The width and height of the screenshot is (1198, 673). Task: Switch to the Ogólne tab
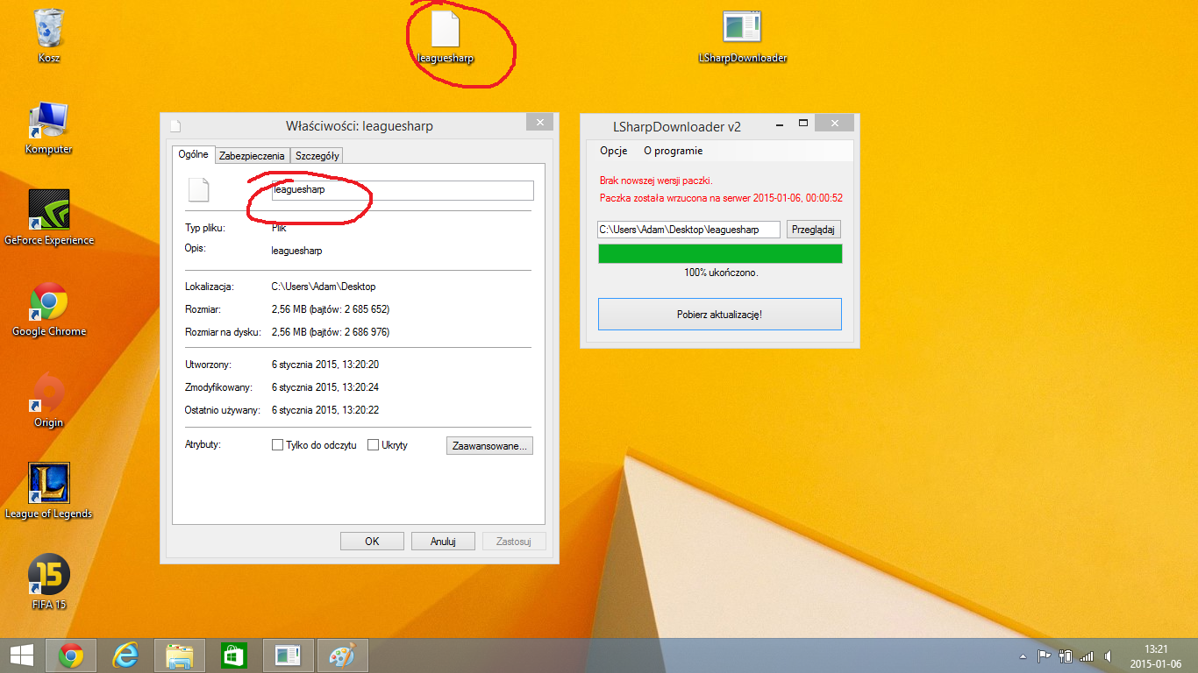(x=194, y=154)
